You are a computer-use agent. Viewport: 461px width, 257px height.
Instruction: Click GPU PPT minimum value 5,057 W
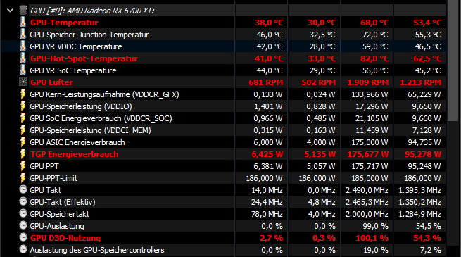(x=321, y=166)
